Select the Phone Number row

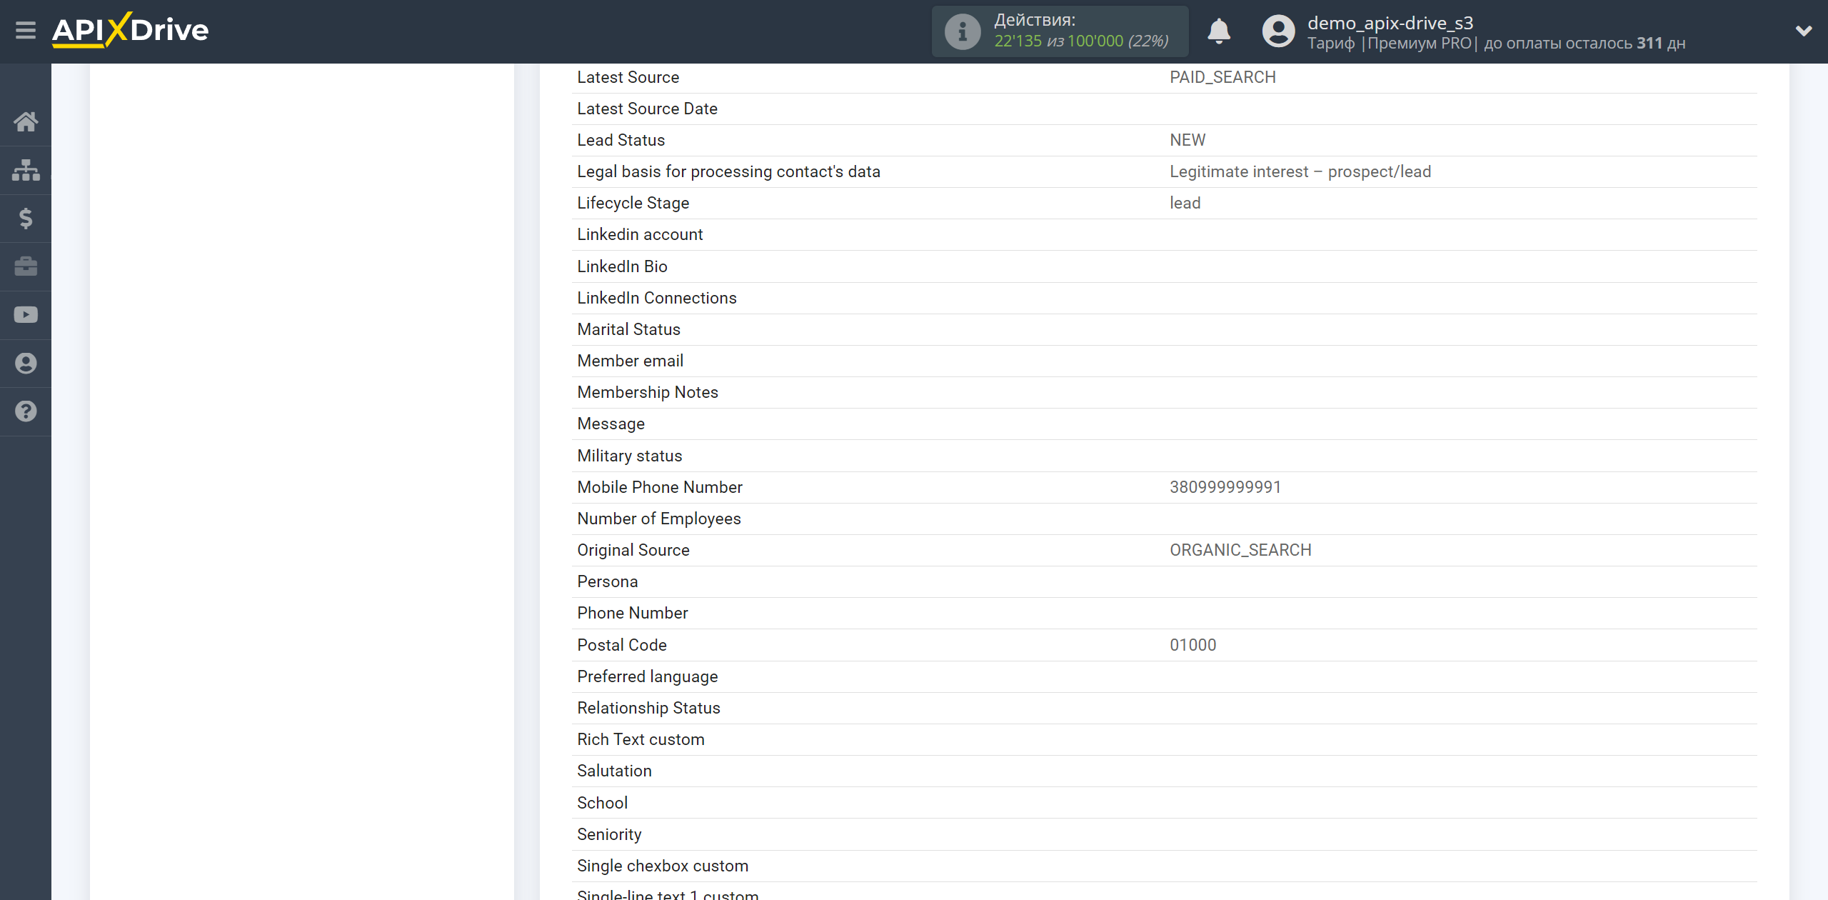pyautogui.click(x=1164, y=613)
